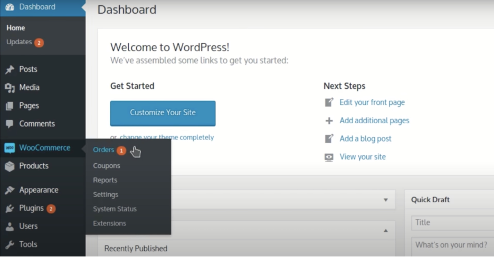Click the Users person icon
Viewport: 494px width, 257px height.
click(x=9, y=226)
